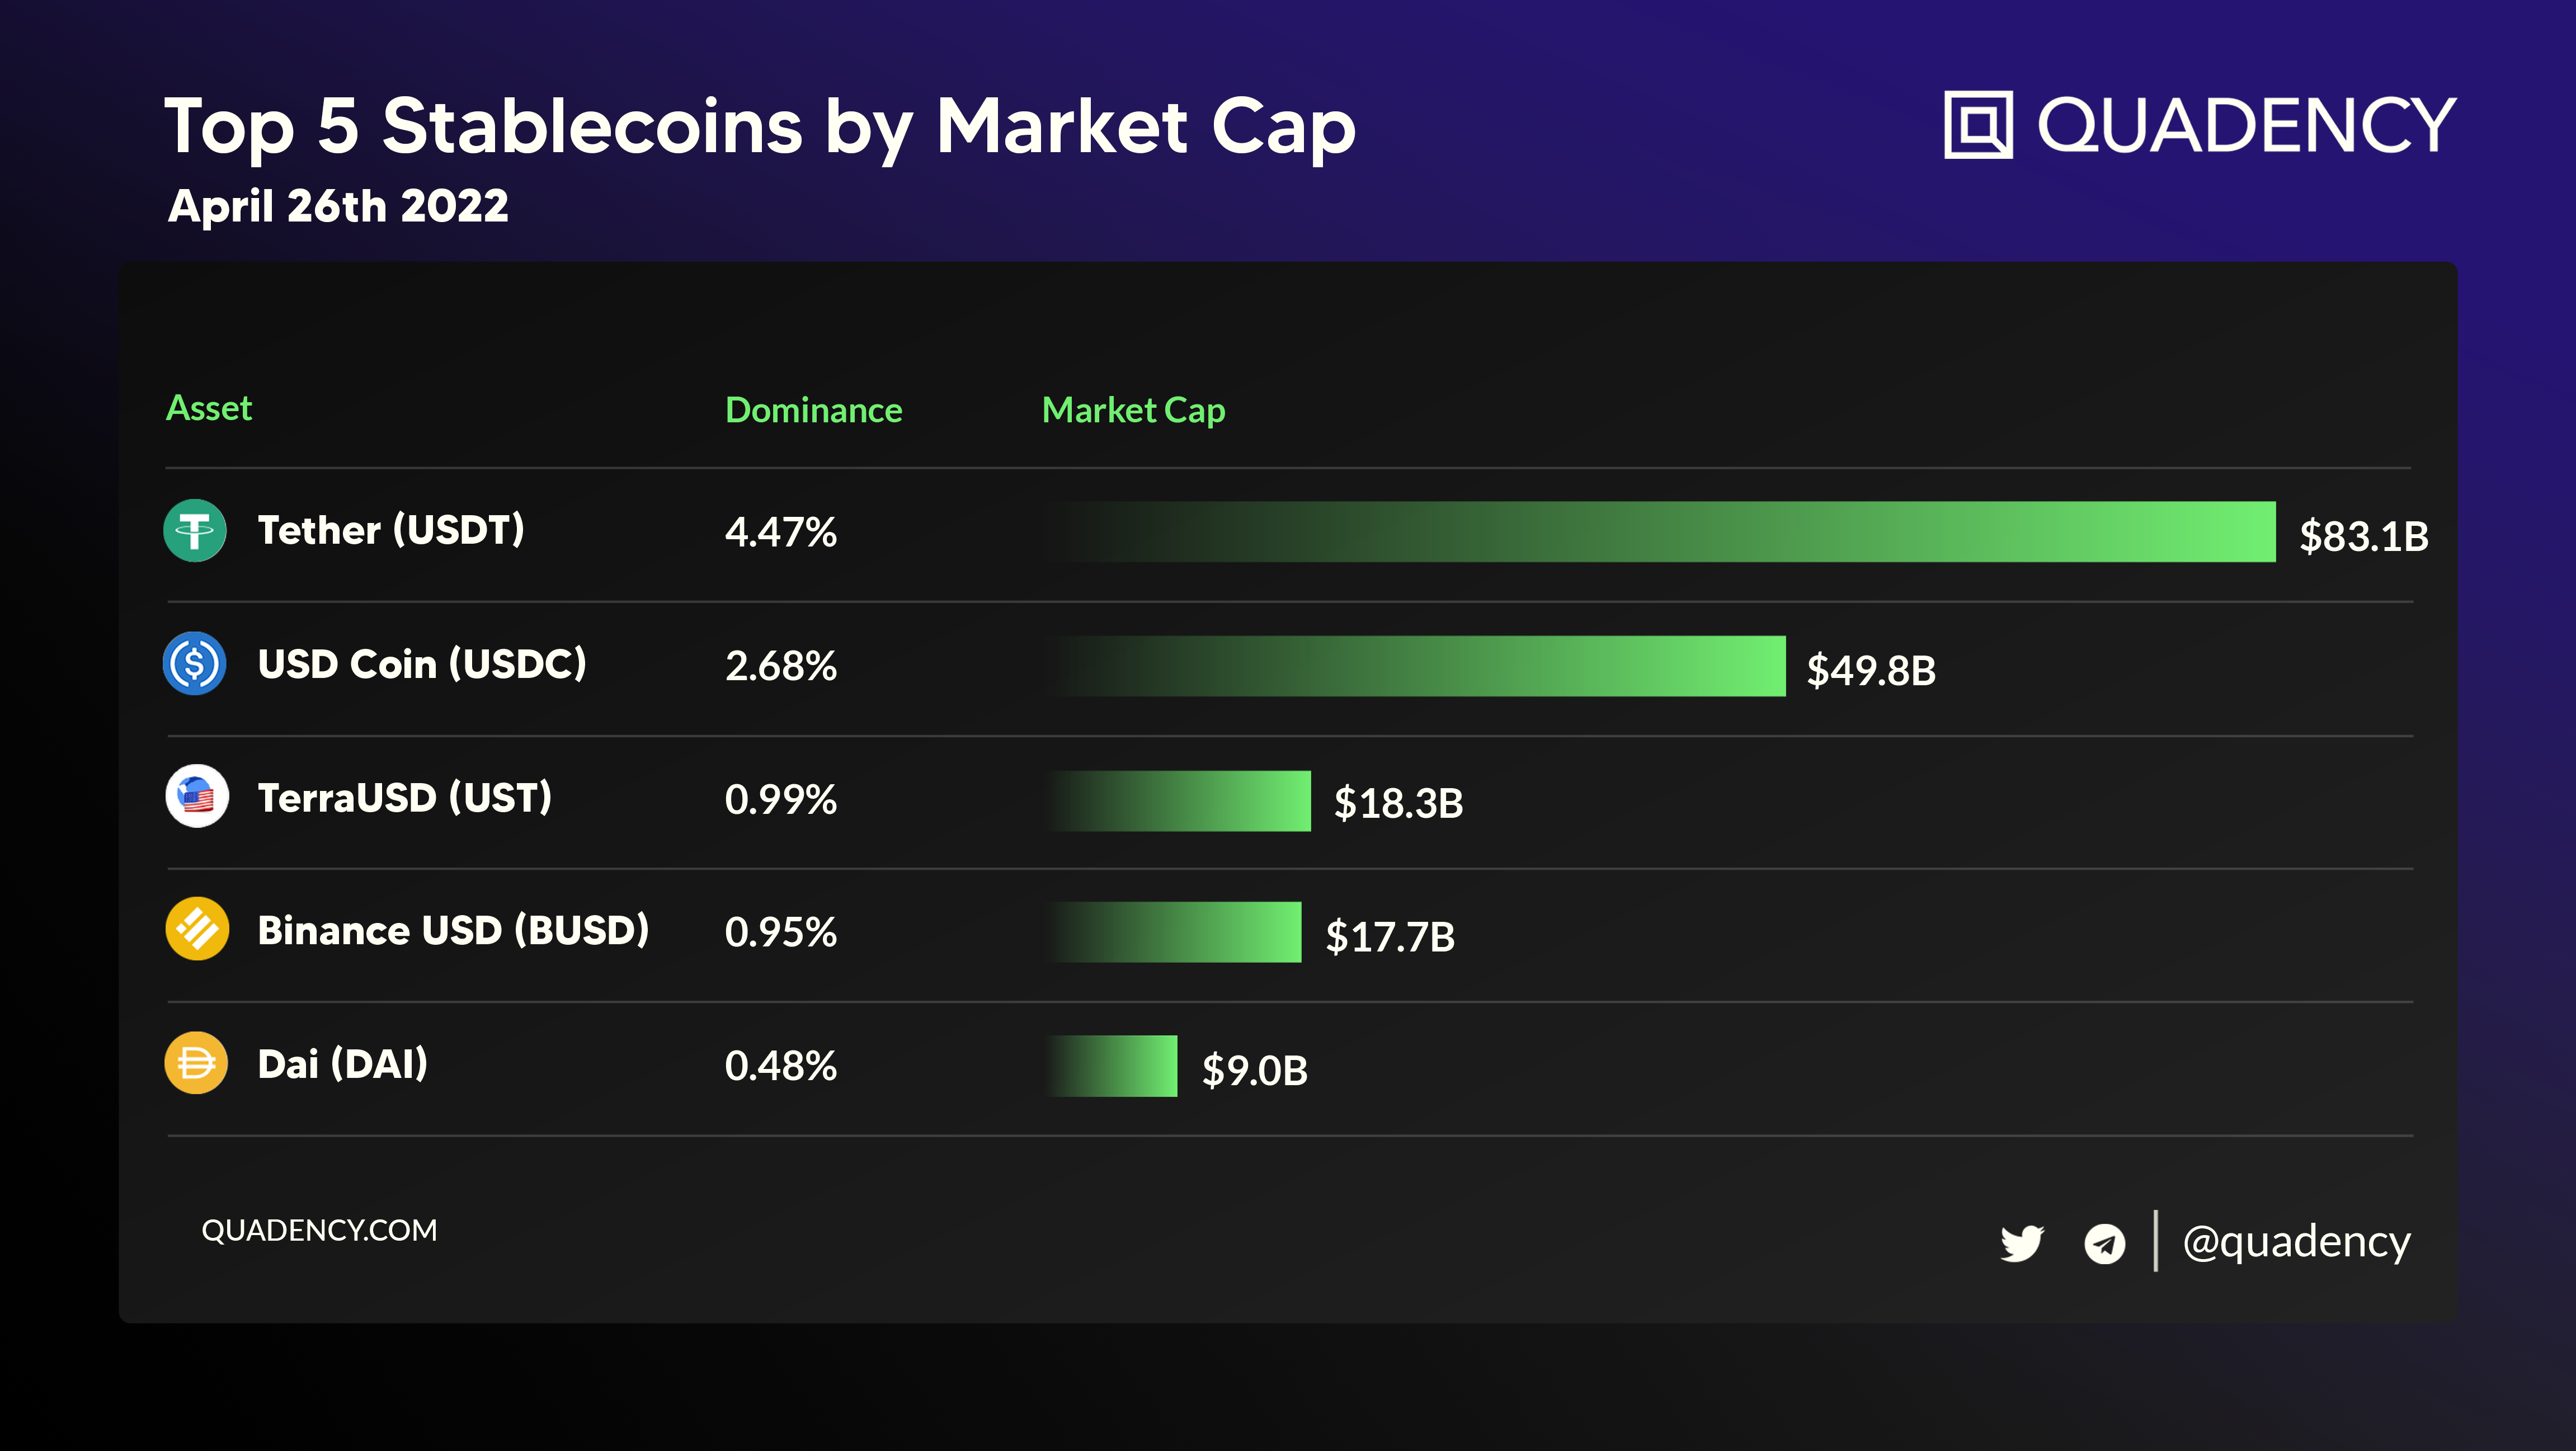This screenshot has height=1451, width=2576.
Task: Click the Quadency square logo icon
Action: (1977, 125)
